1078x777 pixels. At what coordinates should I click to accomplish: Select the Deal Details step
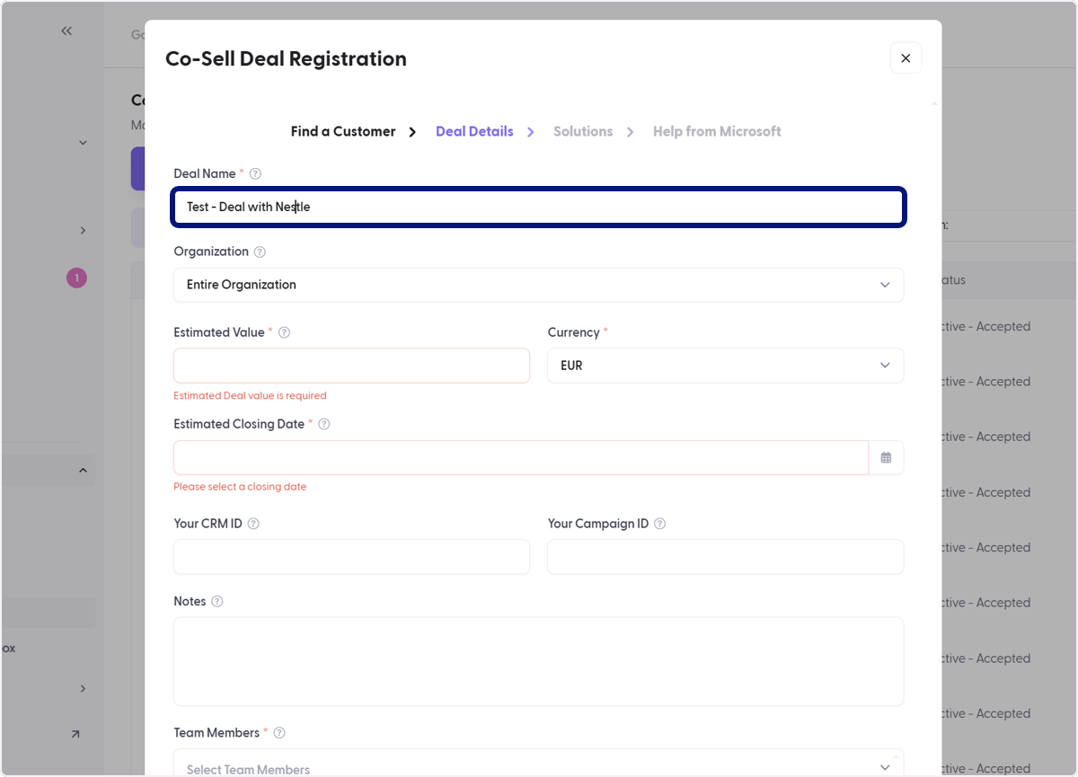(474, 131)
